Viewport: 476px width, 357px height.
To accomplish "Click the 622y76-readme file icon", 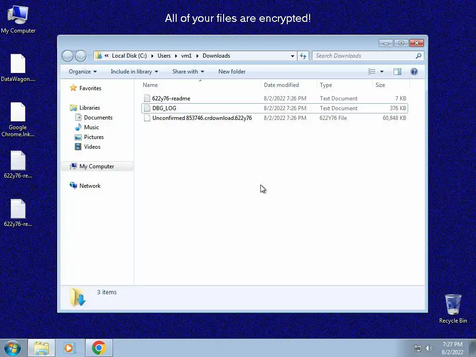I will coord(147,99).
